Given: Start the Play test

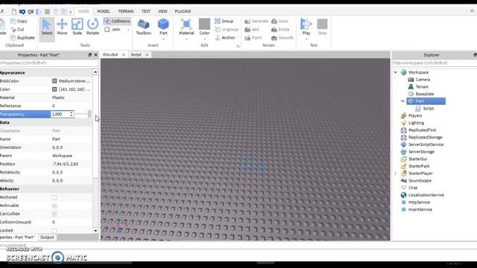Looking at the screenshot, I should (306, 26).
